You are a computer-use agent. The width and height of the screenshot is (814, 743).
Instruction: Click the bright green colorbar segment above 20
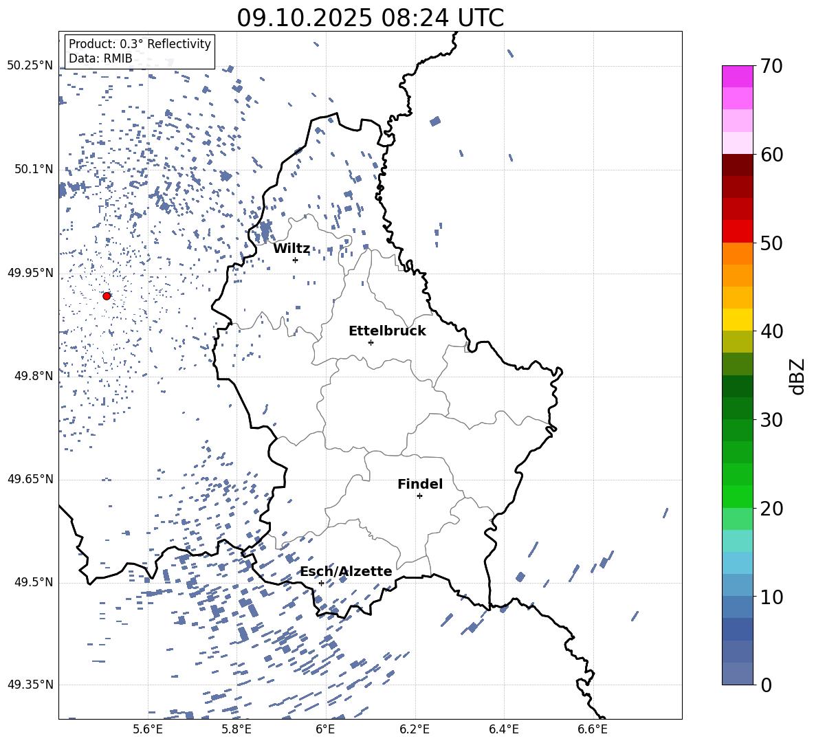pyautogui.click(x=737, y=496)
